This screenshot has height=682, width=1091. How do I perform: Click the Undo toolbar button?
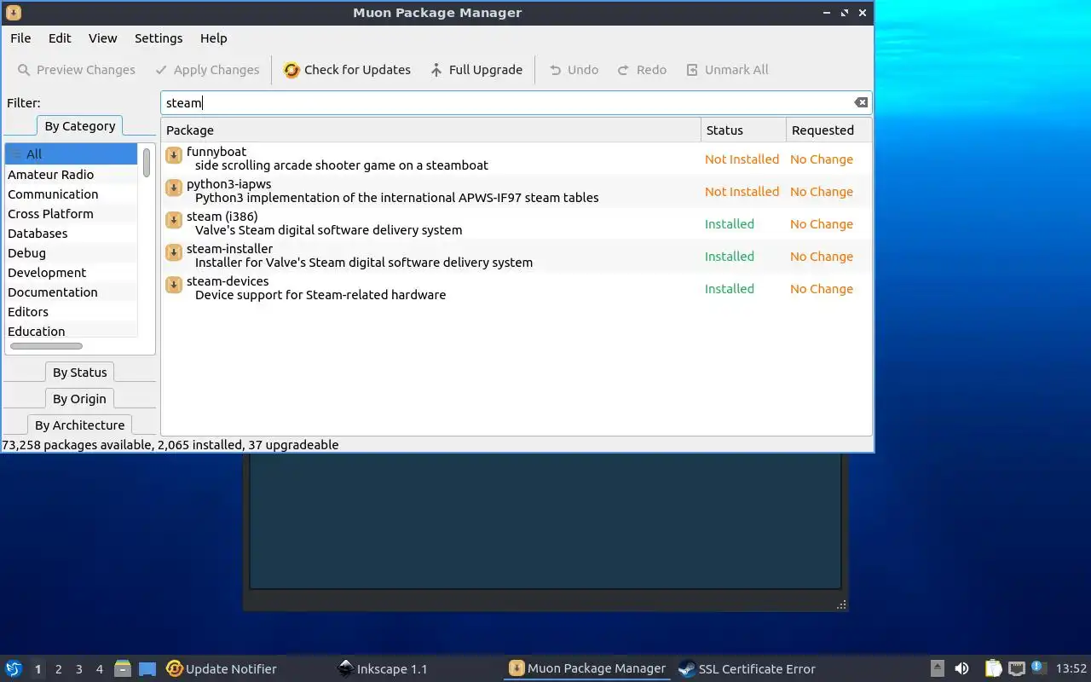tap(574, 70)
